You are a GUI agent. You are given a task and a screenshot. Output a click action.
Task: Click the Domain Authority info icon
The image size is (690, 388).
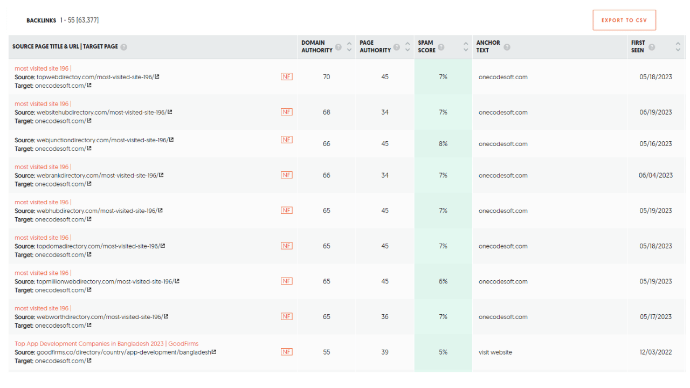click(x=339, y=47)
